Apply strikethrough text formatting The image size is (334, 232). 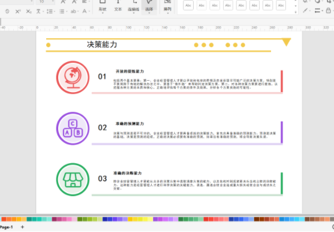(x=7, y=11)
